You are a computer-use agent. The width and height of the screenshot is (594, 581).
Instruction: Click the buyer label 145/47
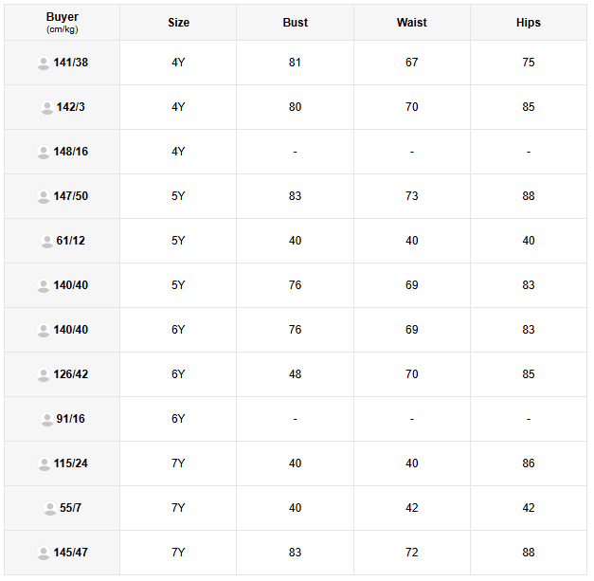click(x=71, y=553)
